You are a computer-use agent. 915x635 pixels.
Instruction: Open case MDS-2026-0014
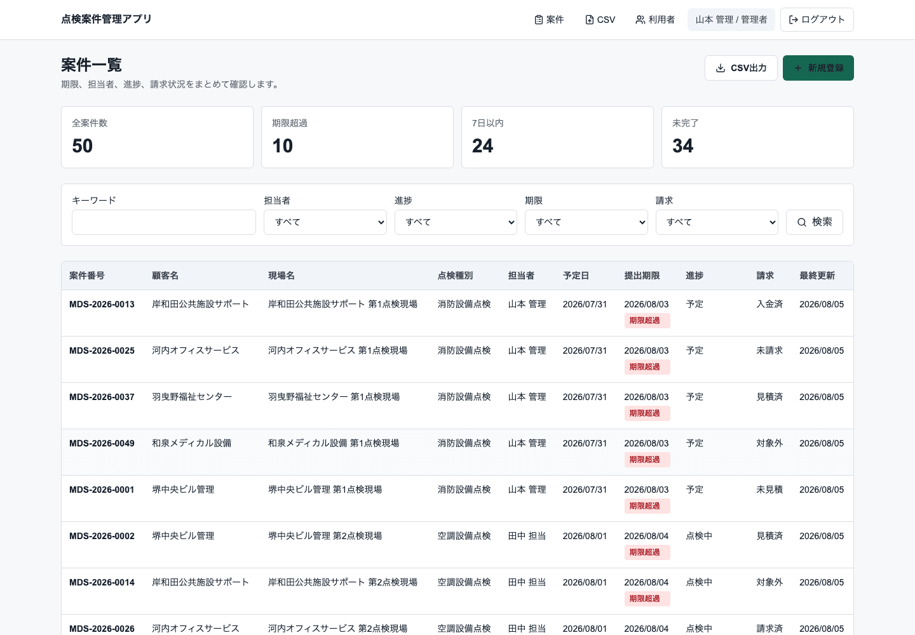pyautogui.click(x=102, y=582)
